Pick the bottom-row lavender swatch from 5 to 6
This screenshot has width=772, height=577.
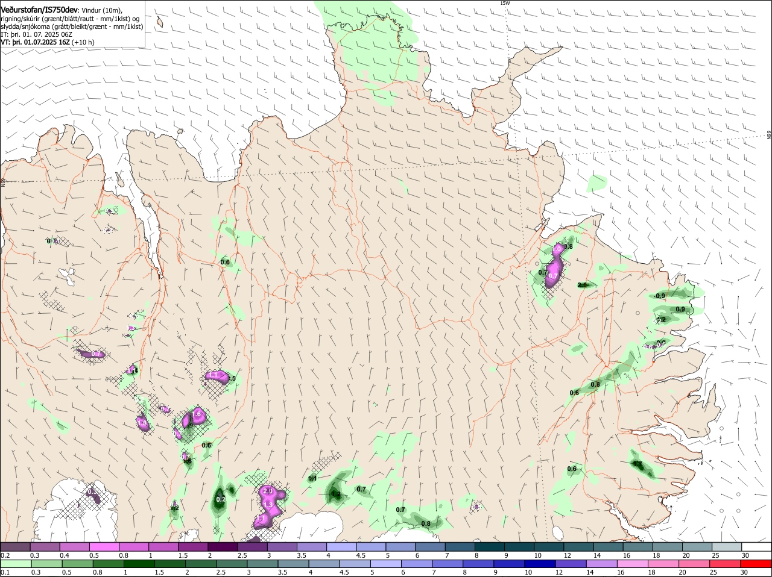(385, 564)
